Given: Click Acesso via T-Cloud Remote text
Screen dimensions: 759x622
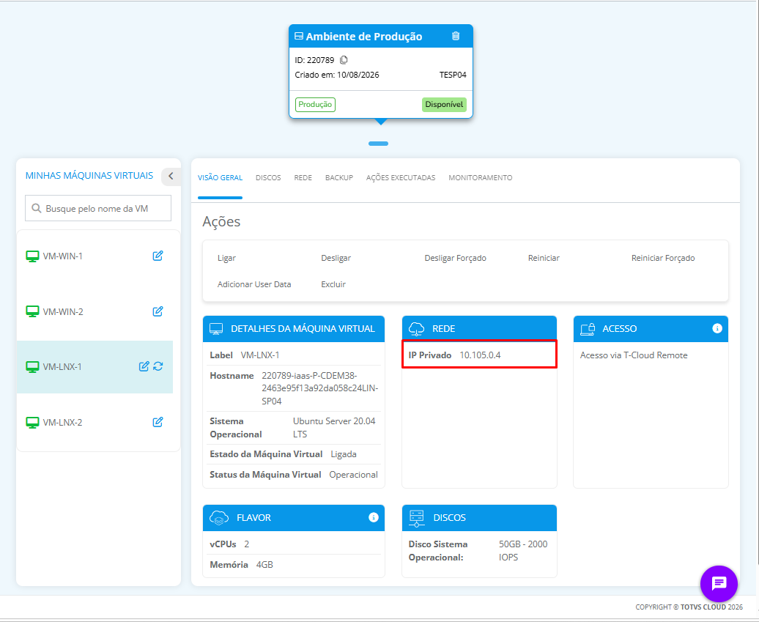Looking at the screenshot, I should [x=634, y=355].
